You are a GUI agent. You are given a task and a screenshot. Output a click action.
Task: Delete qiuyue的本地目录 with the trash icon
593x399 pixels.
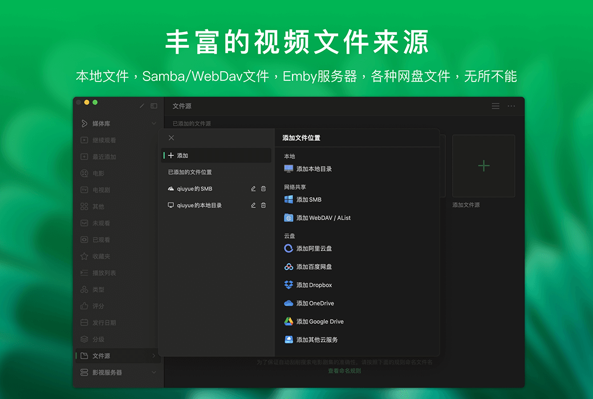[x=263, y=205]
